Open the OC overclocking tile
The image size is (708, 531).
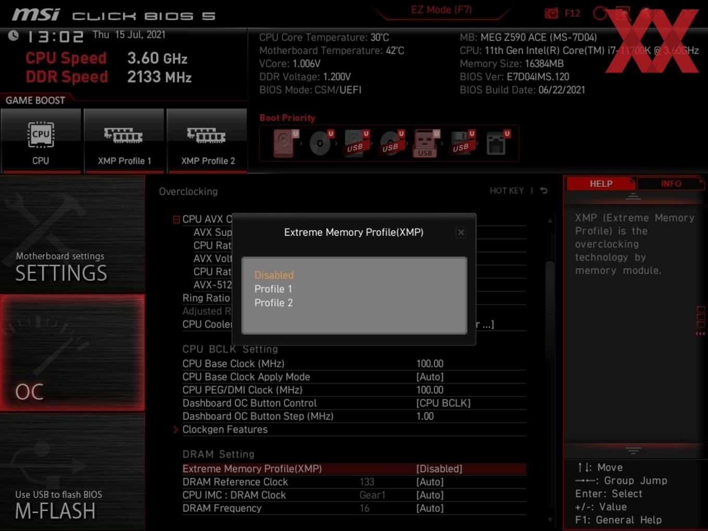pos(72,353)
